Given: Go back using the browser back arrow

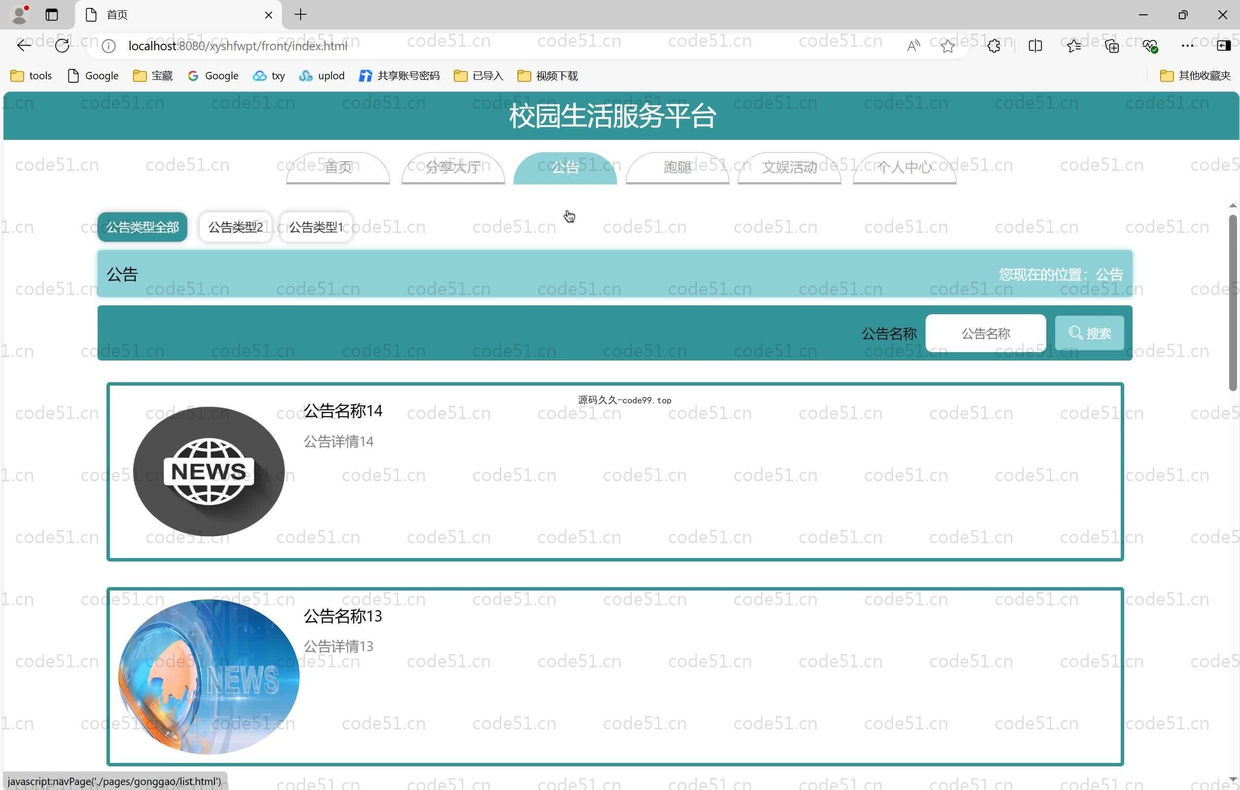Looking at the screenshot, I should click(24, 46).
